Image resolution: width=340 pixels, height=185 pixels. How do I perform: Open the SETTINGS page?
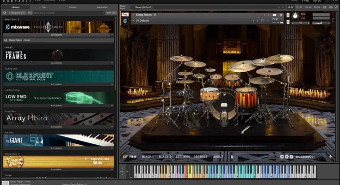183,157
